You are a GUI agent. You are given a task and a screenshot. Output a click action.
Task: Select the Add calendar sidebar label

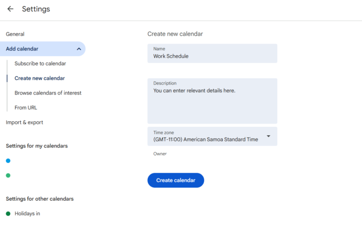tap(22, 49)
